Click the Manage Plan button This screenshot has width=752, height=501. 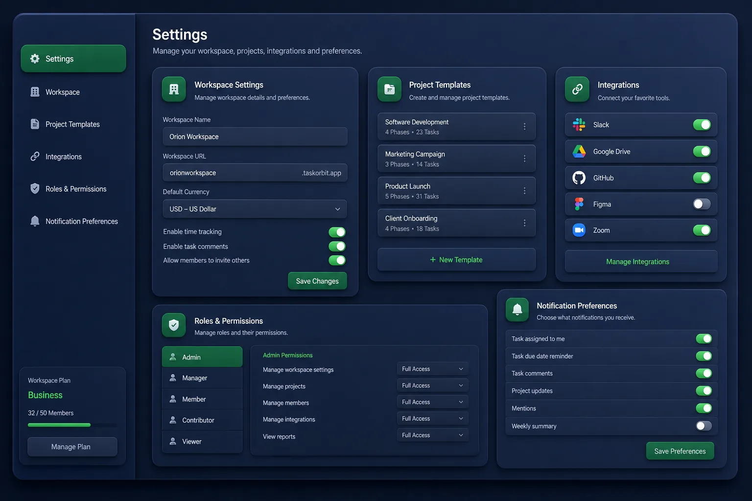click(72, 447)
